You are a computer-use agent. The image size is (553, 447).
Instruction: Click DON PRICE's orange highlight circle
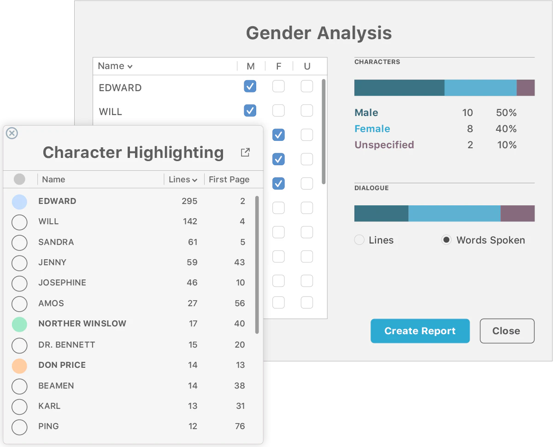pyautogui.click(x=19, y=366)
